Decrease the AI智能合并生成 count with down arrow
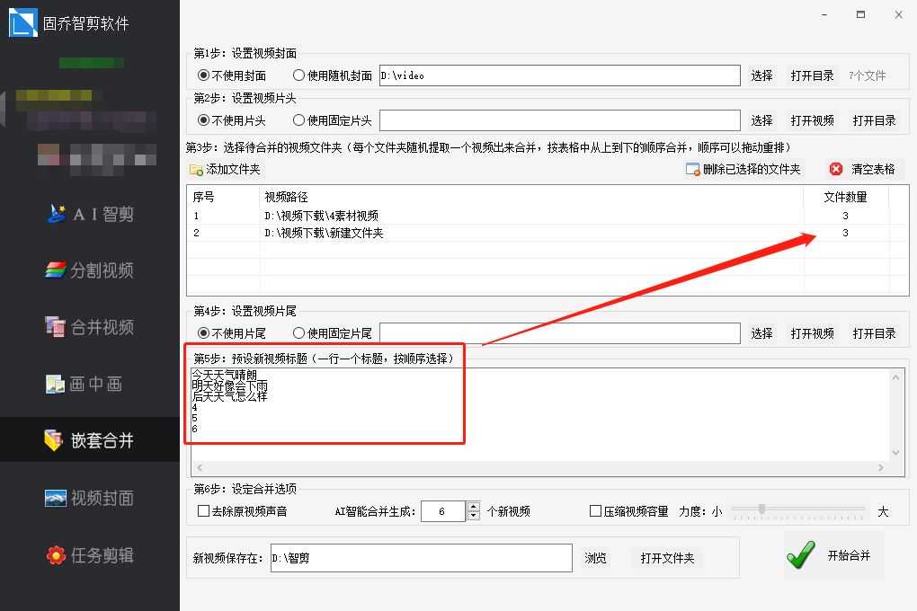Screen dimensions: 917x611 click(474, 516)
